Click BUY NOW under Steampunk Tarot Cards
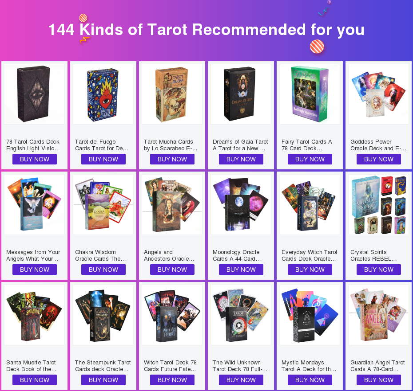This screenshot has height=391, width=413. click(x=103, y=380)
